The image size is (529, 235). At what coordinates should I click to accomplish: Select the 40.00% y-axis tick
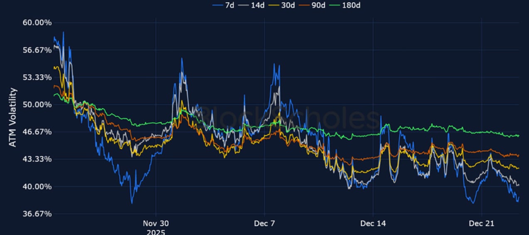[x=37, y=186]
